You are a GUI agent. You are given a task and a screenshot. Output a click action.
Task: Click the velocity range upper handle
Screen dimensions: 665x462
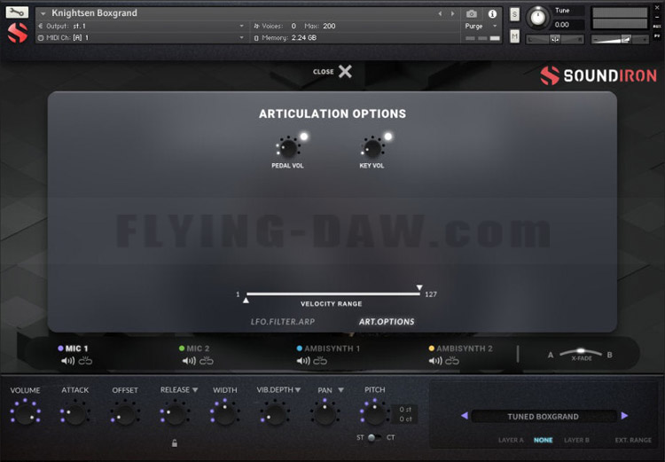(419, 287)
